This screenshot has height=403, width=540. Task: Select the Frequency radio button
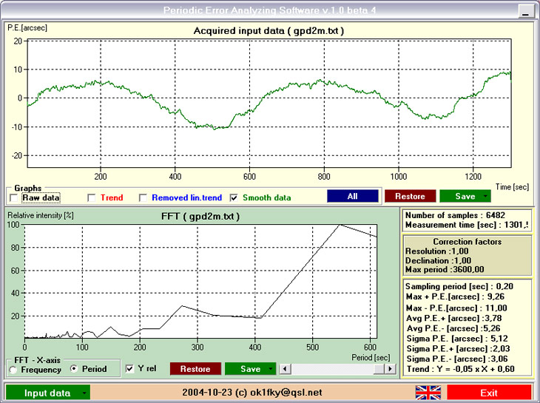[13, 370]
